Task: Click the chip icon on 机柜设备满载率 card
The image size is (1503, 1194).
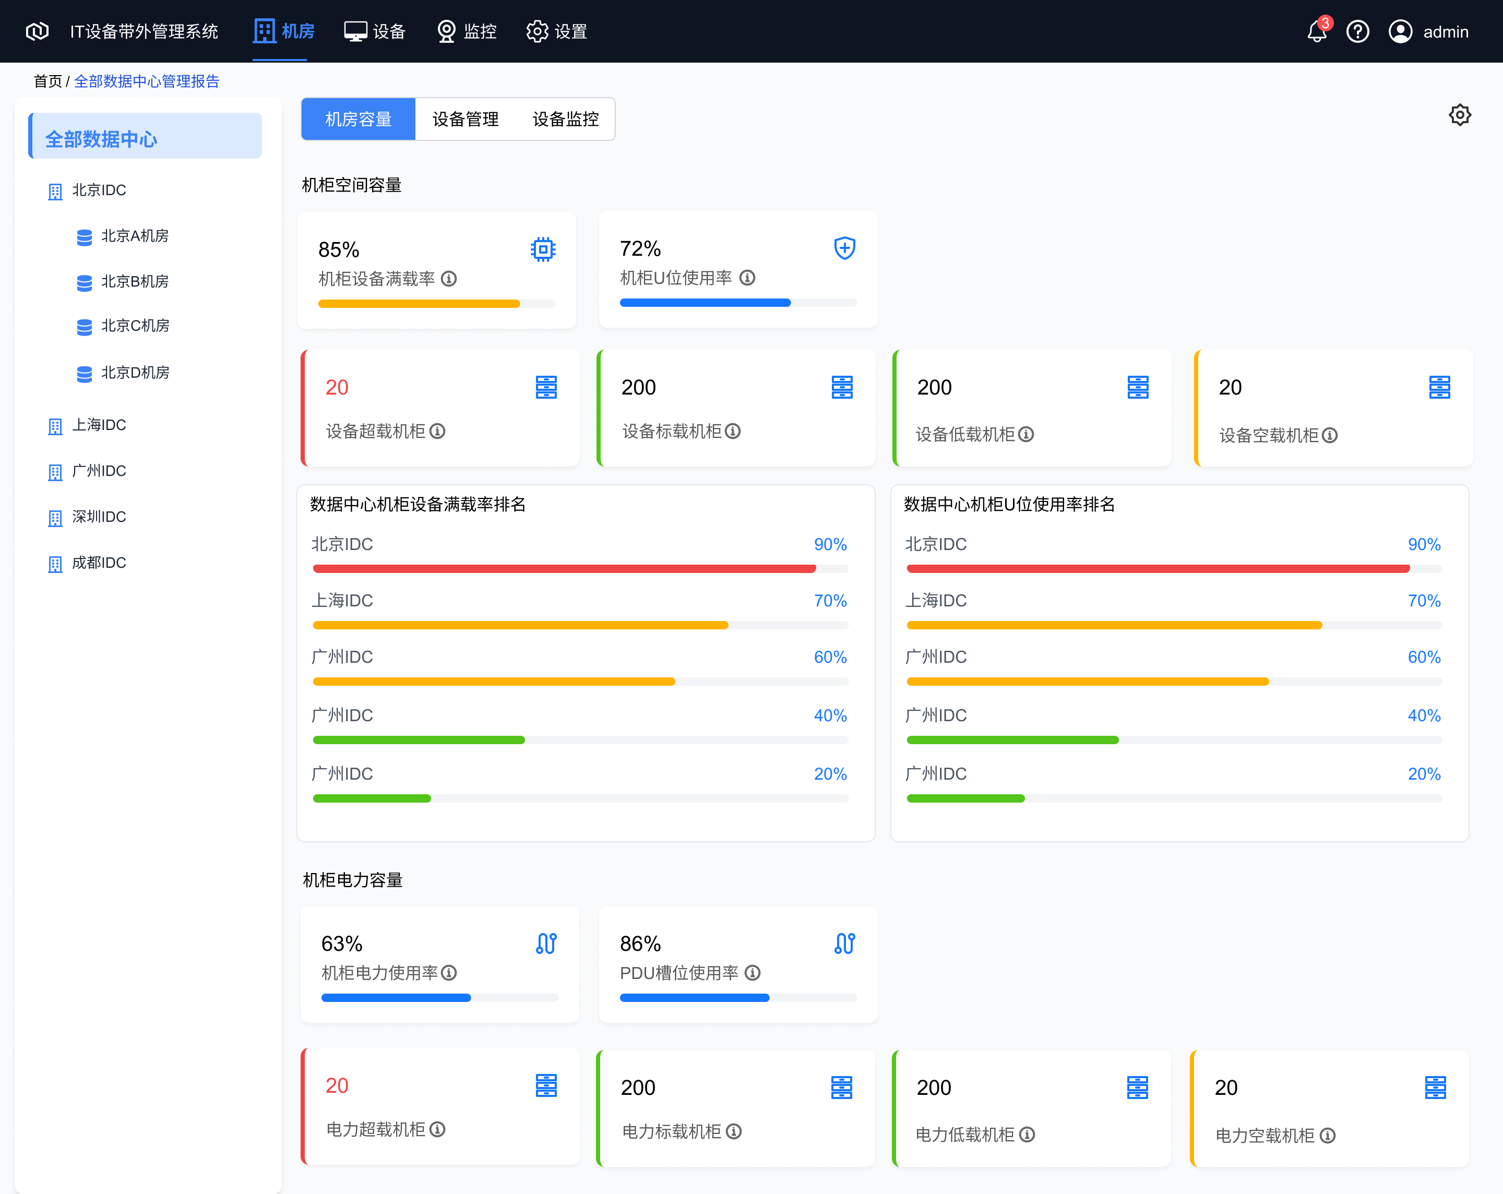Action: point(542,249)
